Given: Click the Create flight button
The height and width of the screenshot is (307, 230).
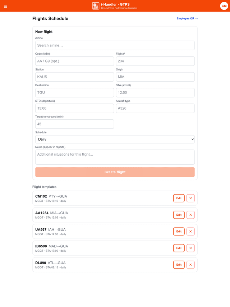Looking at the screenshot, I should coord(115,172).
